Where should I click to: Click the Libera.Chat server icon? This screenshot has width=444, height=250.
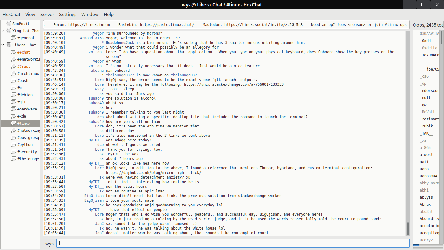[9, 45]
